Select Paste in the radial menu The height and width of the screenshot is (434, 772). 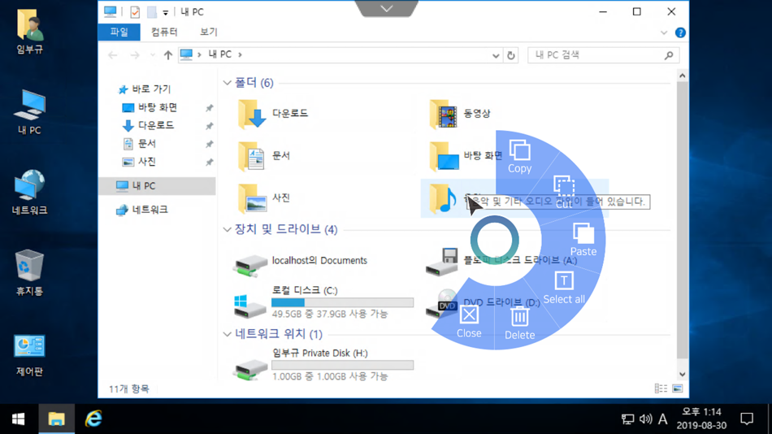click(583, 240)
